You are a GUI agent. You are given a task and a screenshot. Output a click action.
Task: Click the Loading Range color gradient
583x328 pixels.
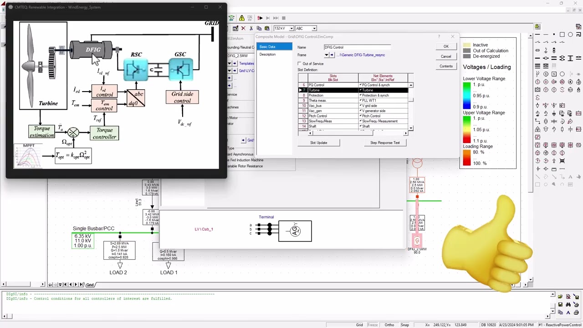[x=467, y=158]
